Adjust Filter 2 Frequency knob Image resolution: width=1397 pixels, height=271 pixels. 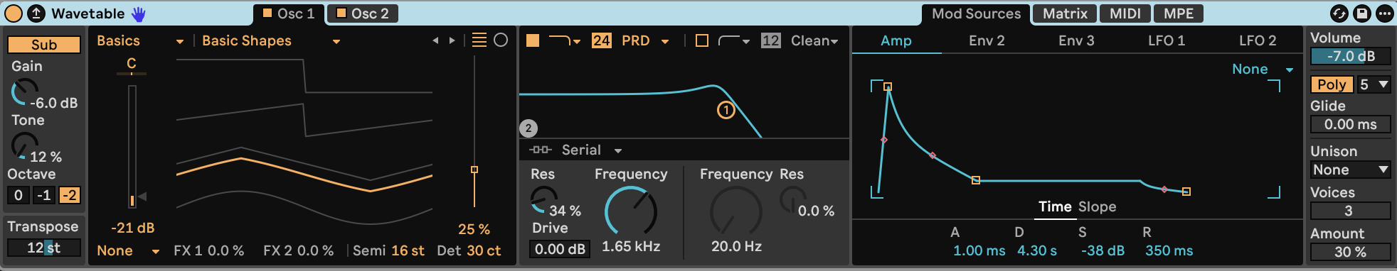[x=736, y=211]
